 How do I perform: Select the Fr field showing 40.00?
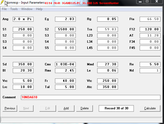(x=65, y=81)
